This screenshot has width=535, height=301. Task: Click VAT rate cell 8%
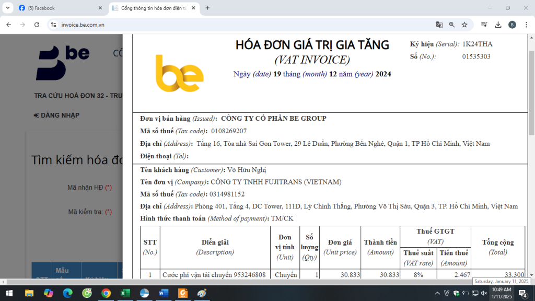[x=418, y=275]
